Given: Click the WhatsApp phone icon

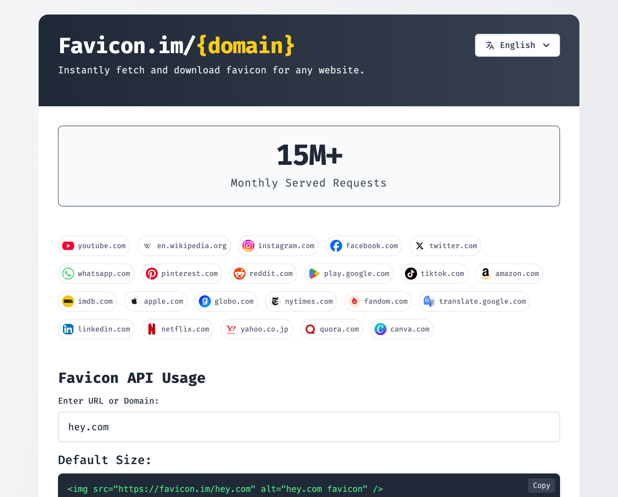Looking at the screenshot, I should pyautogui.click(x=68, y=274).
